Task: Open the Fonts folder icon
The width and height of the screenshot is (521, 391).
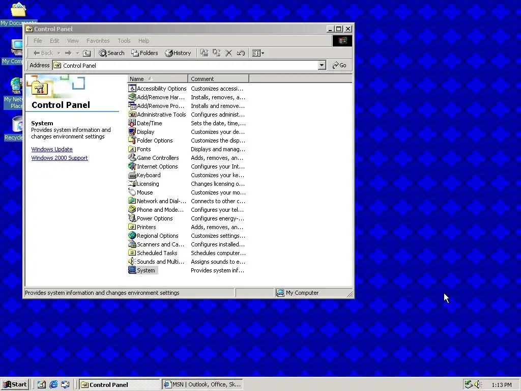Action: click(132, 149)
